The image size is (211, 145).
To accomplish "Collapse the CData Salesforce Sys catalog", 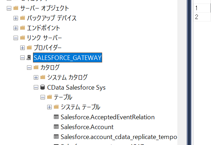I will 36,87.
